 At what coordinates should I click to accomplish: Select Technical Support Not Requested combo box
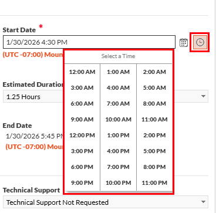point(106,202)
